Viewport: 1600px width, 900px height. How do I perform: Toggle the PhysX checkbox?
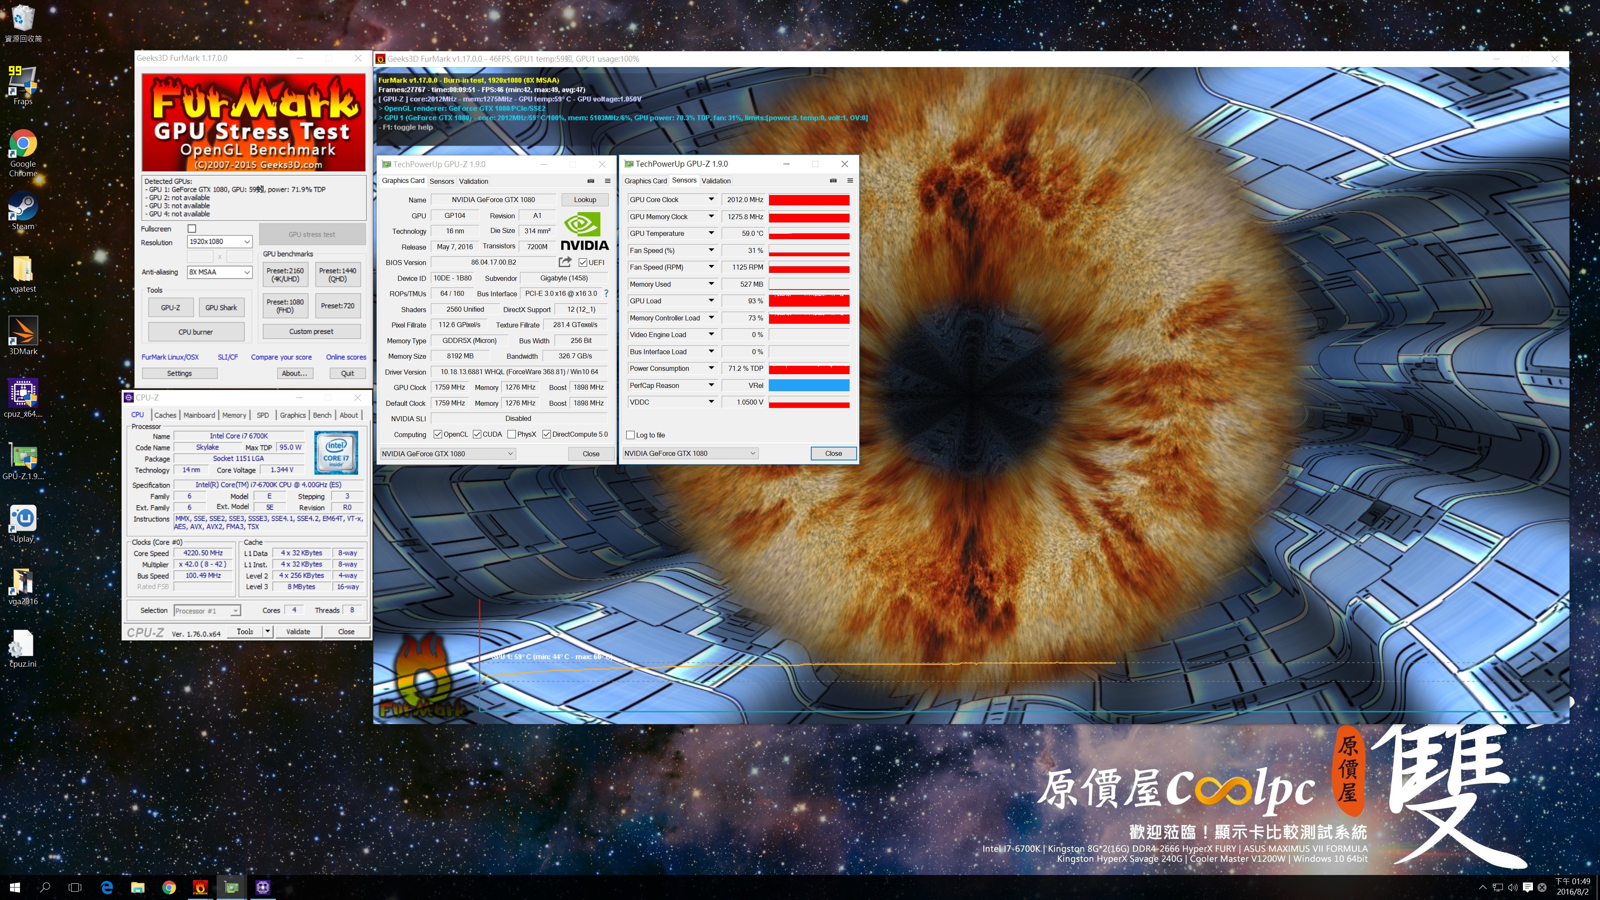click(x=511, y=434)
